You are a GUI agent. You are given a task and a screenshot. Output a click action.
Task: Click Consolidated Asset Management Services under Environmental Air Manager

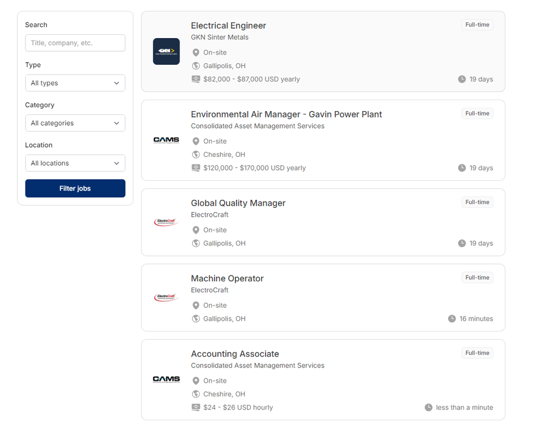pos(257,126)
